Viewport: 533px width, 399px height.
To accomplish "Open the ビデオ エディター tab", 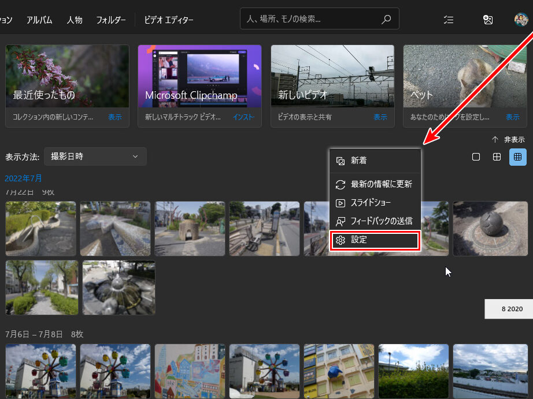I will (169, 20).
